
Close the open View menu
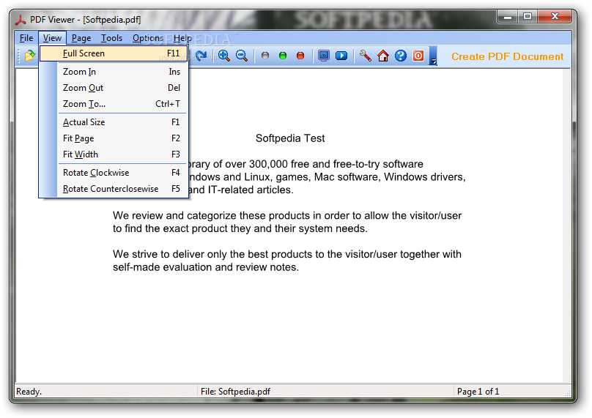point(52,38)
